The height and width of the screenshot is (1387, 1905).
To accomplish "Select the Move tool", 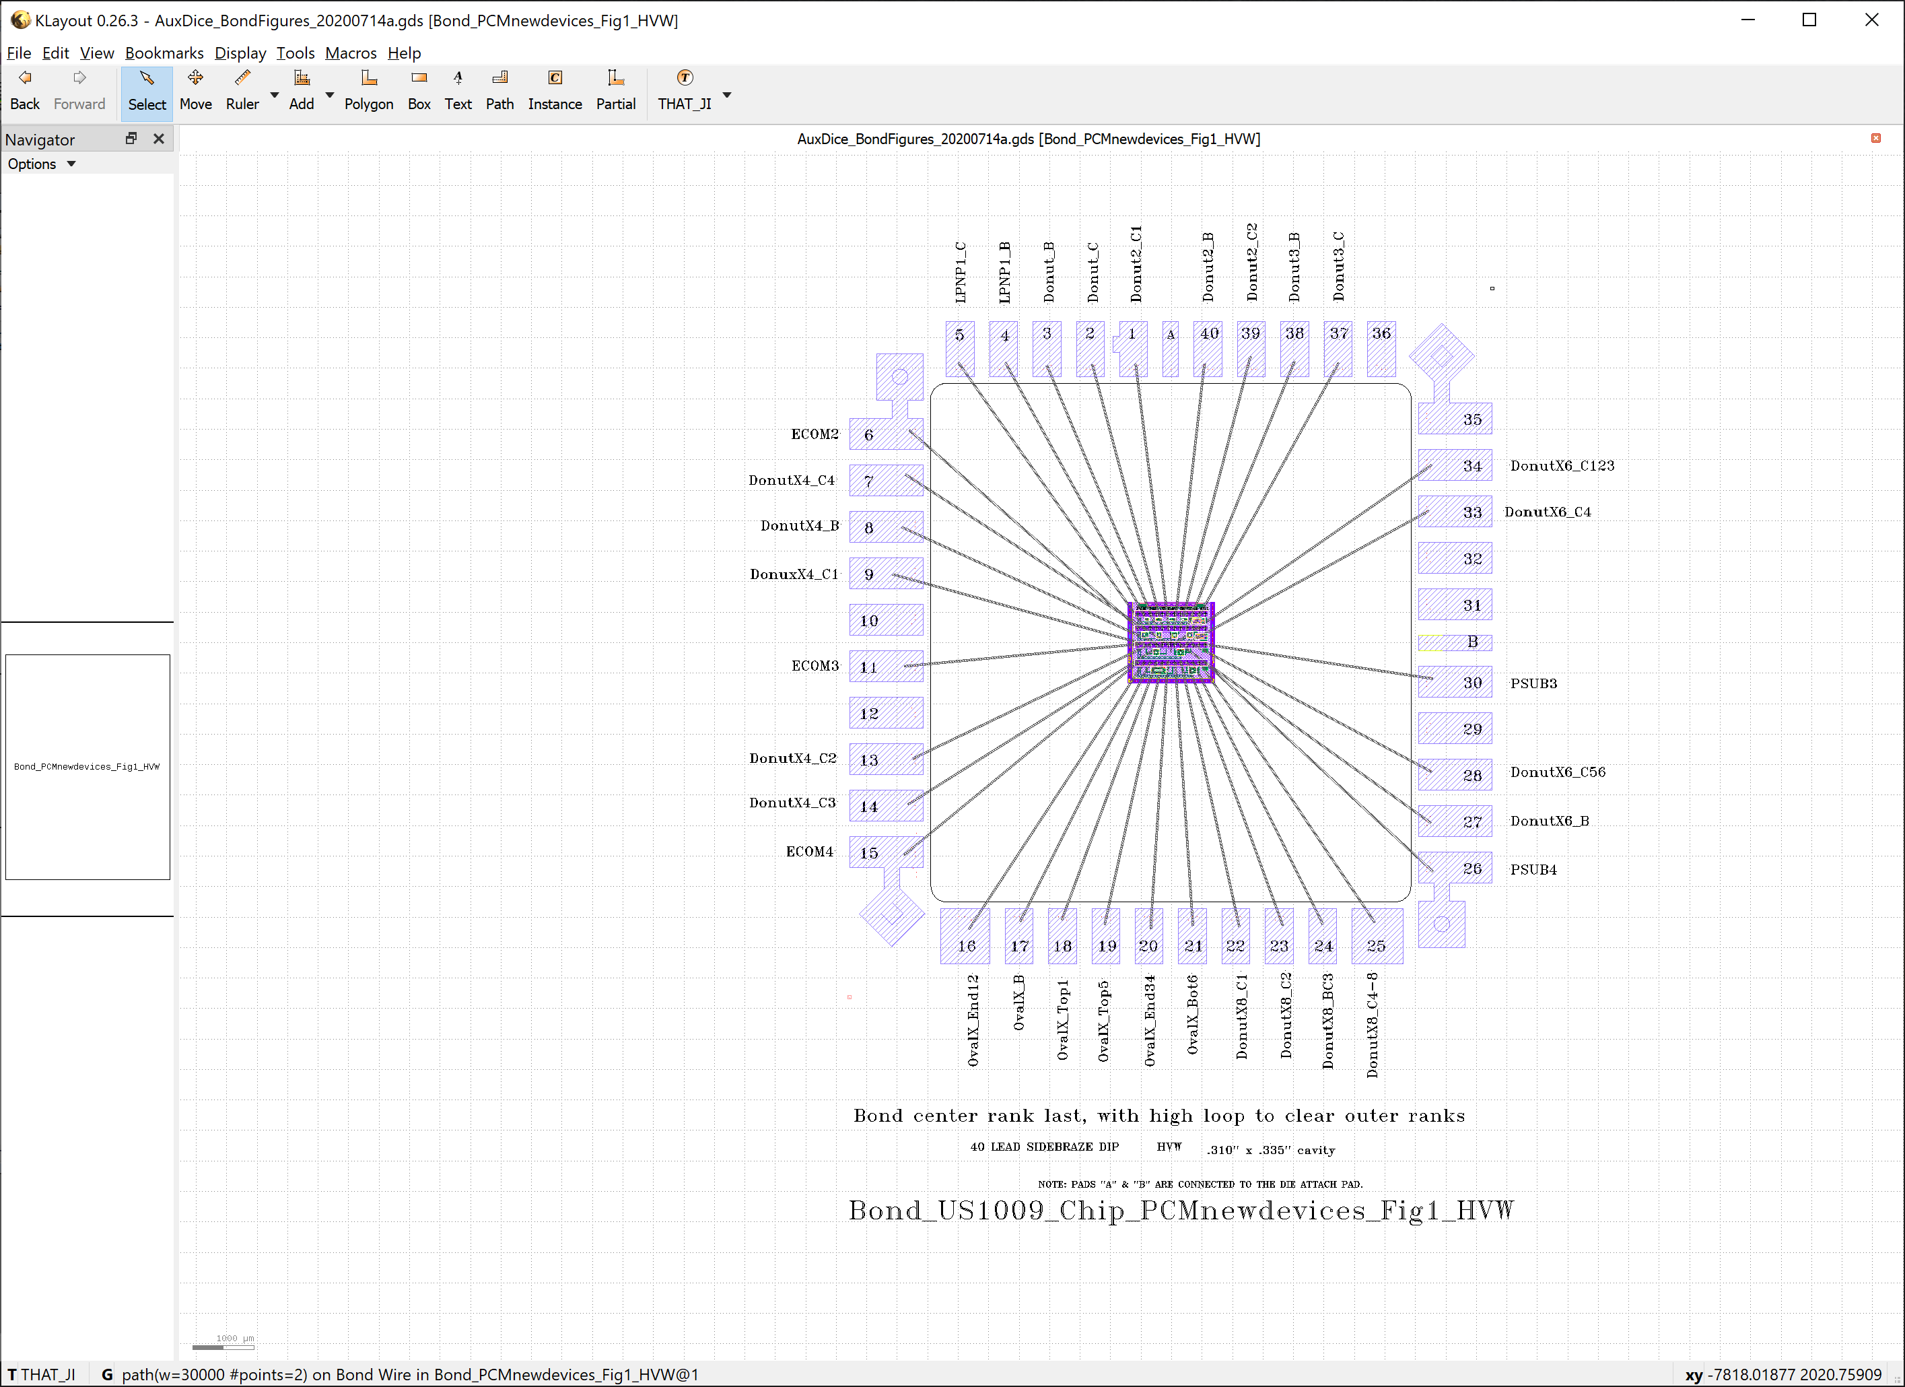I will (x=195, y=90).
